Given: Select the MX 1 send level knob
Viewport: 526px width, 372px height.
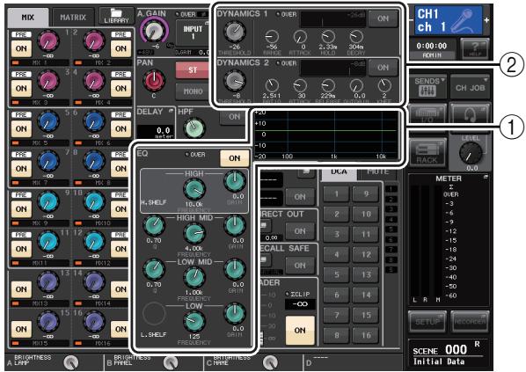Looking at the screenshot, I should point(48,41).
